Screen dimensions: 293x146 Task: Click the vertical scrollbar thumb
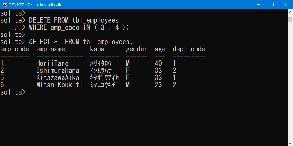(290, 19)
